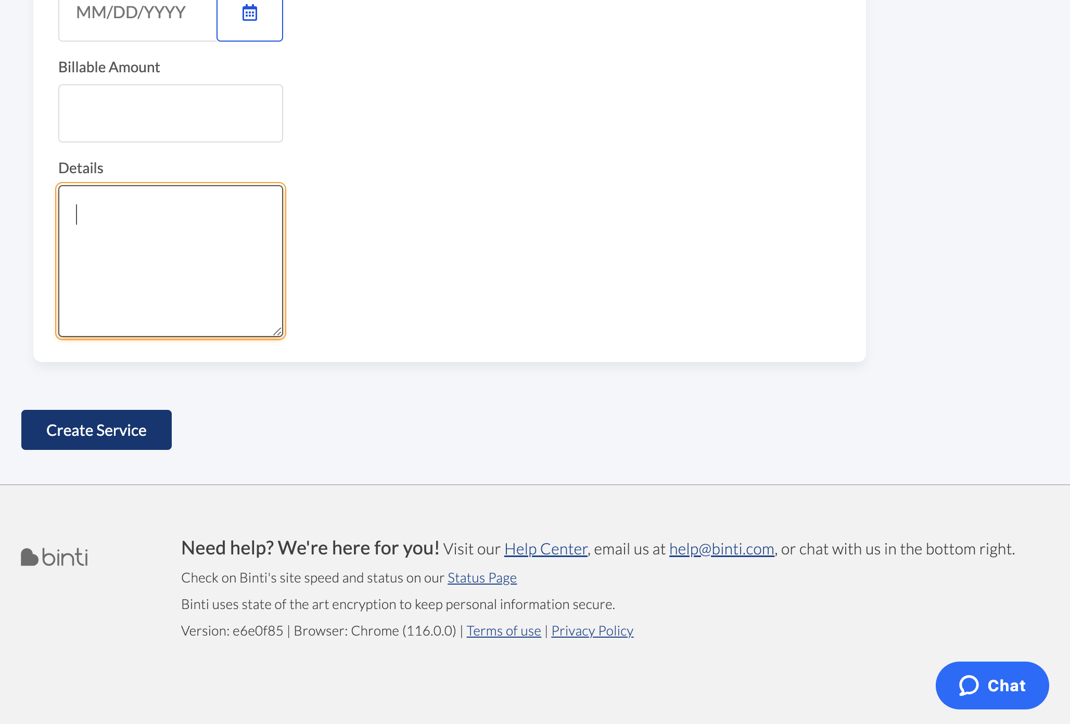The width and height of the screenshot is (1070, 724).
Task: Click the 'Need help? We're here for you!' heading
Action: pyautogui.click(x=310, y=548)
